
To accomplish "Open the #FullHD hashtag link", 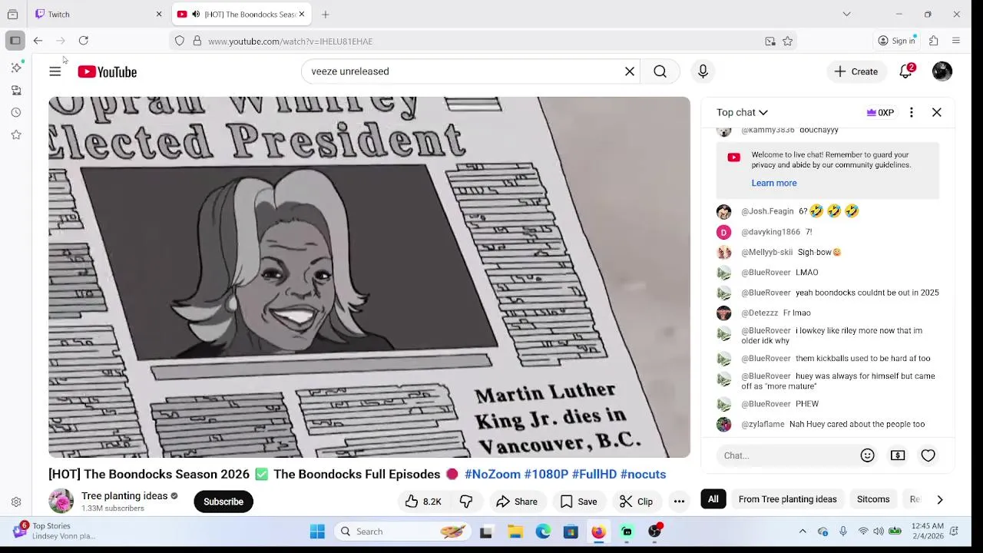I will 594,474.
